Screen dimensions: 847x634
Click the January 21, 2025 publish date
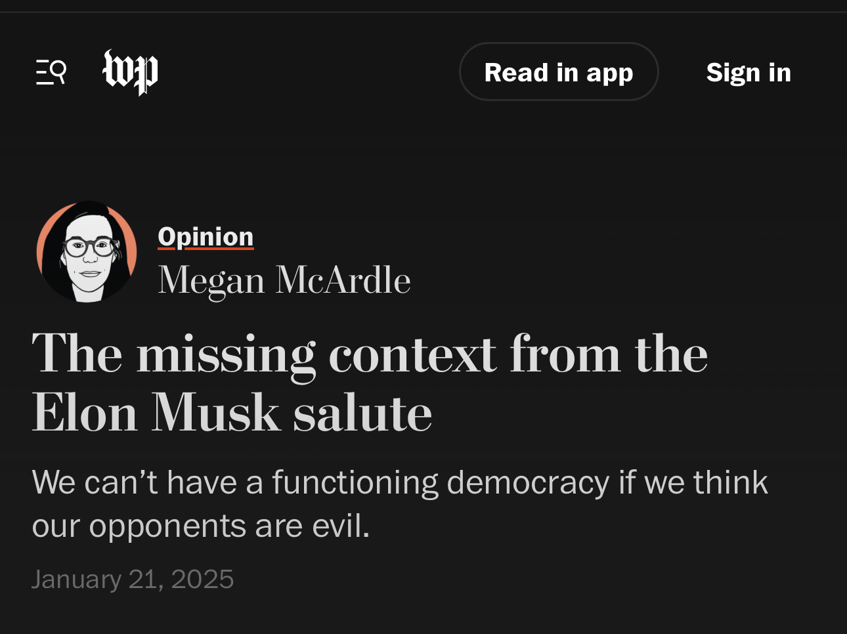[x=133, y=579]
